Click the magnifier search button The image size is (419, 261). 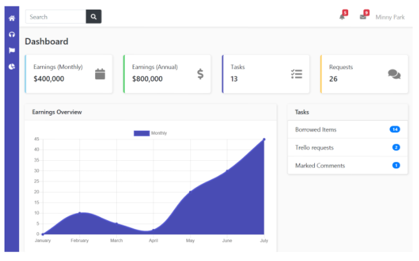point(93,17)
